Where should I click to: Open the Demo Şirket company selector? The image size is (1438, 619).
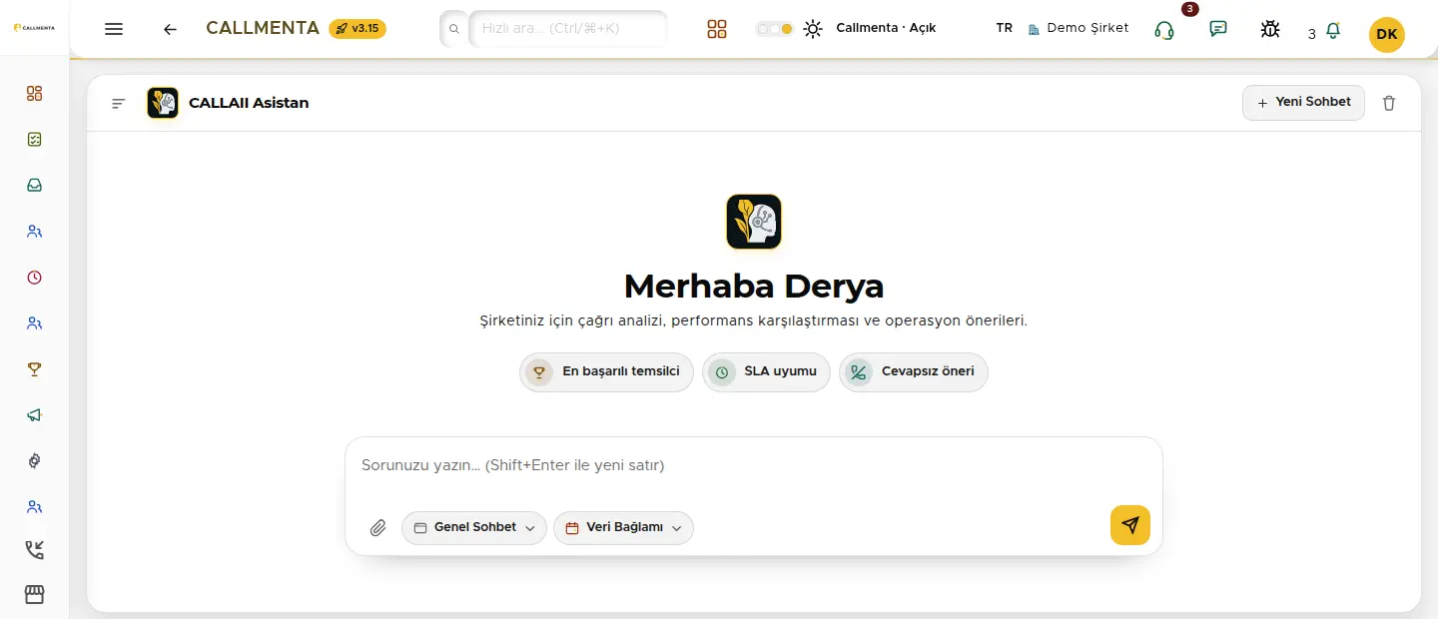point(1078,28)
